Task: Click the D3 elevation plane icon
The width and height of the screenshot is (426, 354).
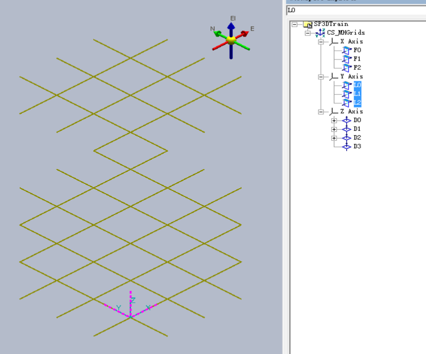Action: click(347, 147)
